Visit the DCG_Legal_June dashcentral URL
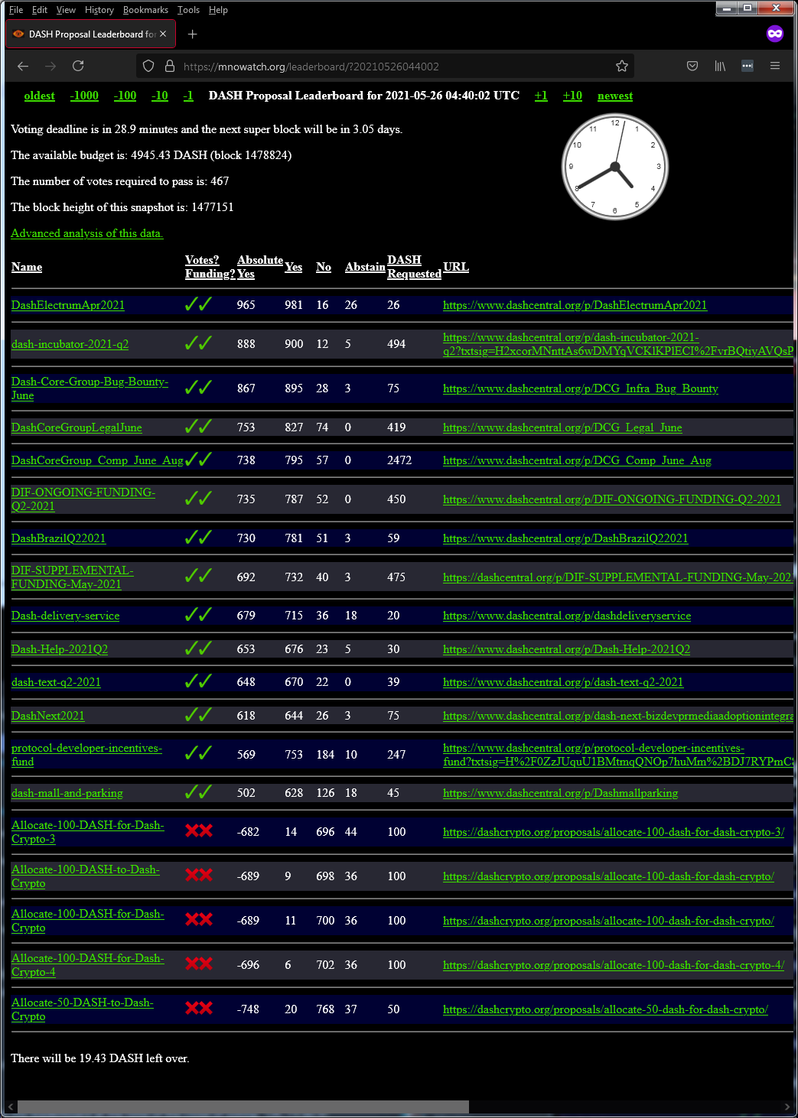 click(x=562, y=427)
